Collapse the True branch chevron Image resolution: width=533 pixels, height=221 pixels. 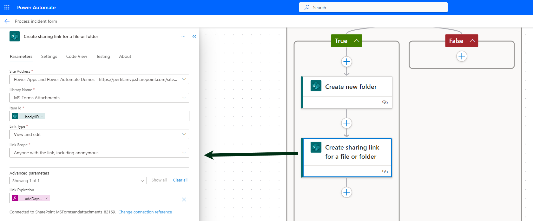coord(357,41)
